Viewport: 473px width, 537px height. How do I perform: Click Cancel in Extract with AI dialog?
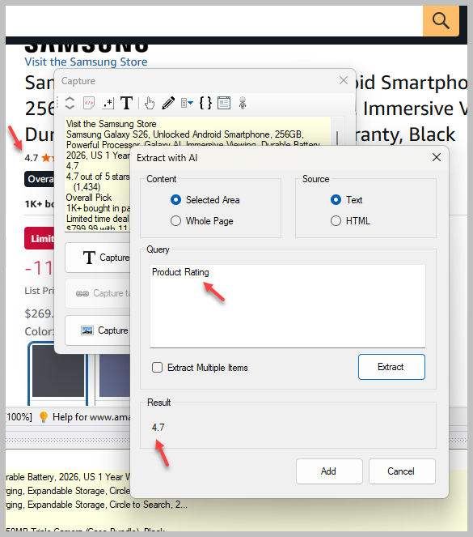click(402, 471)
